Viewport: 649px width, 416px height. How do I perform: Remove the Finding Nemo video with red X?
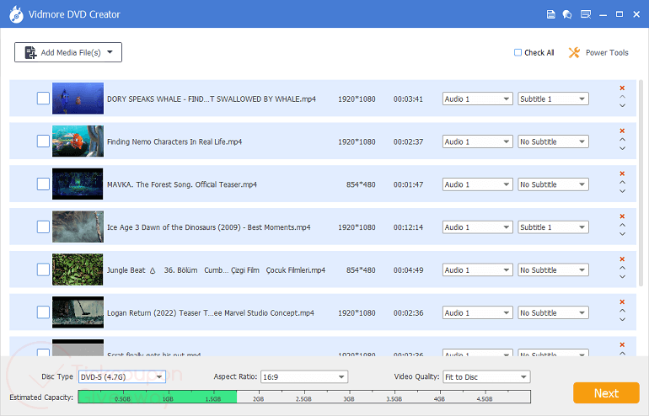(x=622, y=131)
